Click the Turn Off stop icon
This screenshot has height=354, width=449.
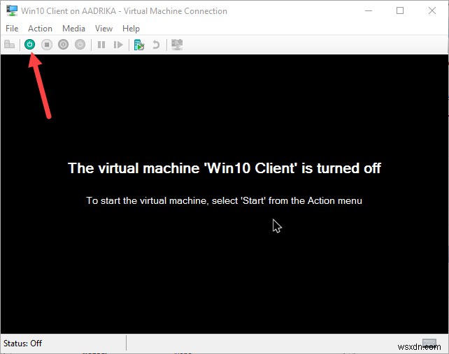coord(46,45)
